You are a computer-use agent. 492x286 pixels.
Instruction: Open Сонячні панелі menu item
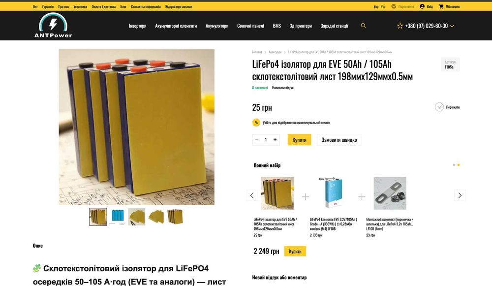250,26
